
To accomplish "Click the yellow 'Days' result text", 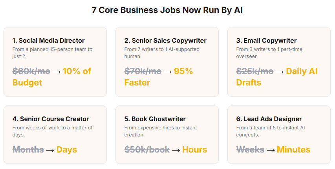I will 67,149.
